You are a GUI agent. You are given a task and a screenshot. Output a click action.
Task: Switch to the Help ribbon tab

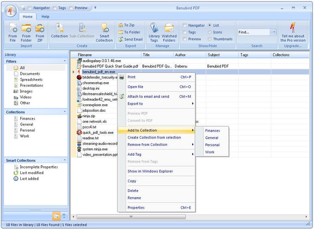pos(45,17)
